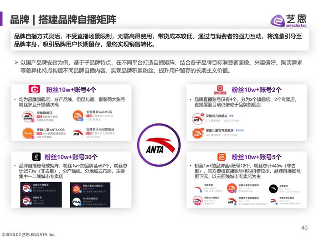319x239 pixels.
Task: Click the Douyin 安踏儿童官方旗舰店 orange avatar
Action: [77, 189]
